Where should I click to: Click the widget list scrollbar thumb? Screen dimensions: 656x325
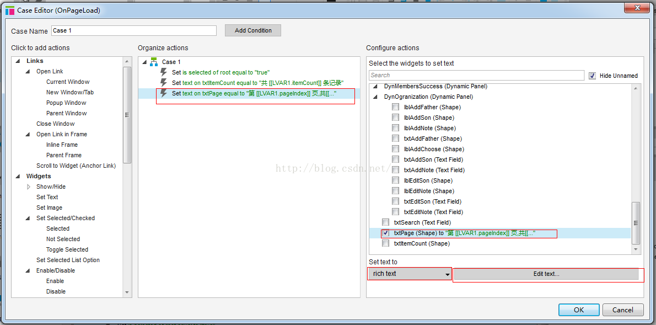point(636,223)
